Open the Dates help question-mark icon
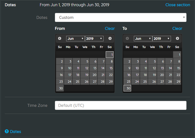 point(7,131)
